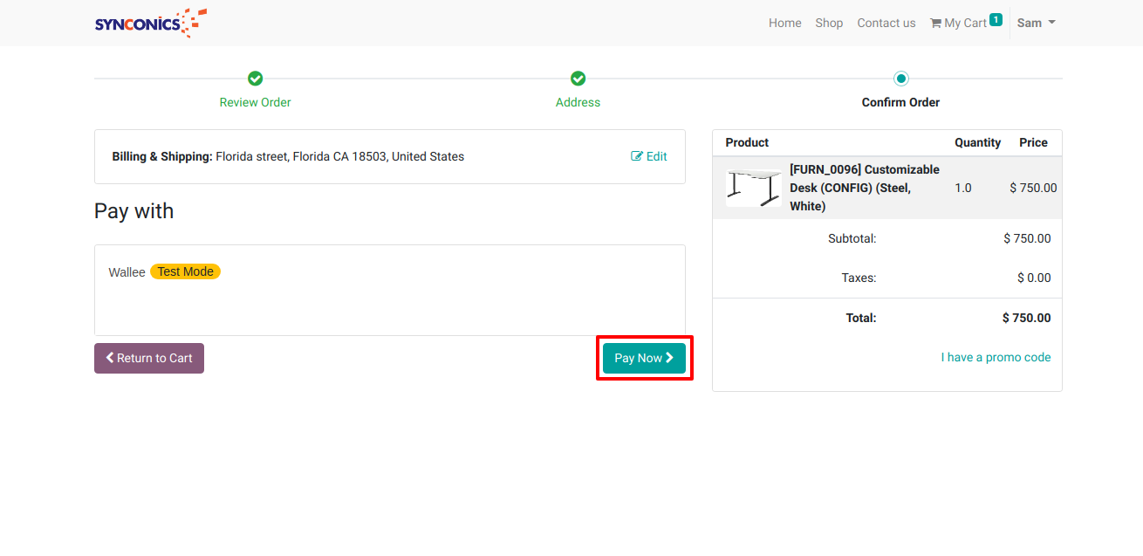Viewport: 1143px width, 556px height.
Task: Open the shopping cart icon in navbar
Action: pos(935,24)
